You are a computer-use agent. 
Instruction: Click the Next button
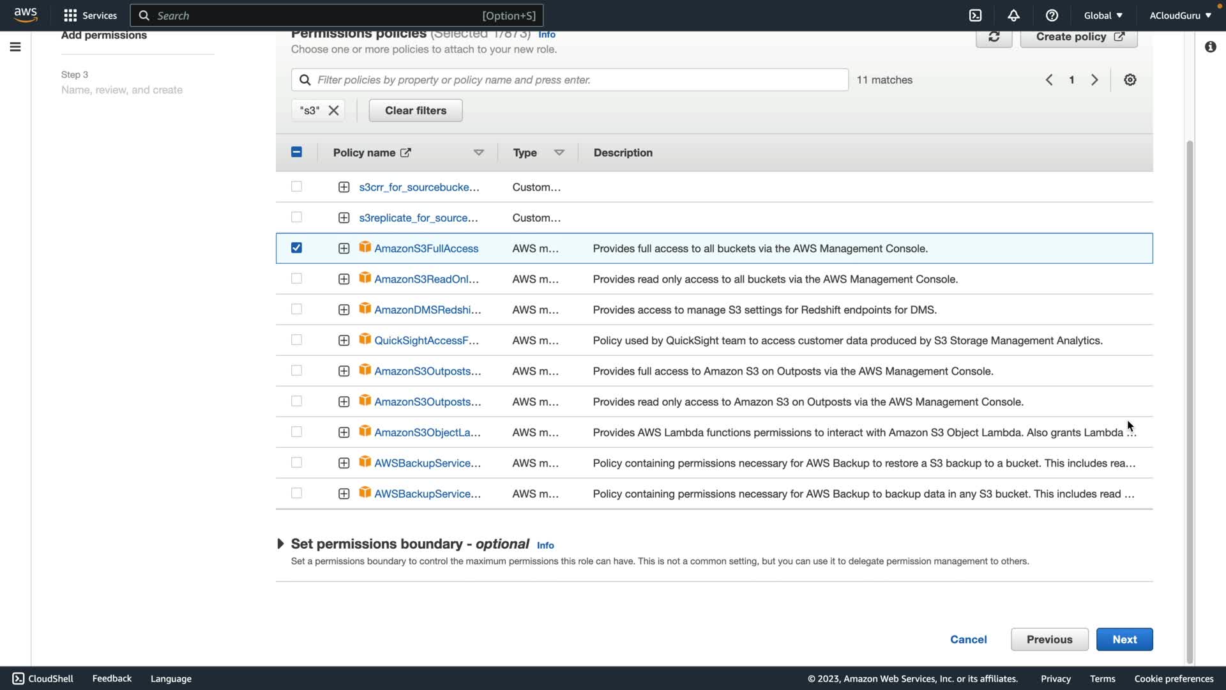point(1124,639)
